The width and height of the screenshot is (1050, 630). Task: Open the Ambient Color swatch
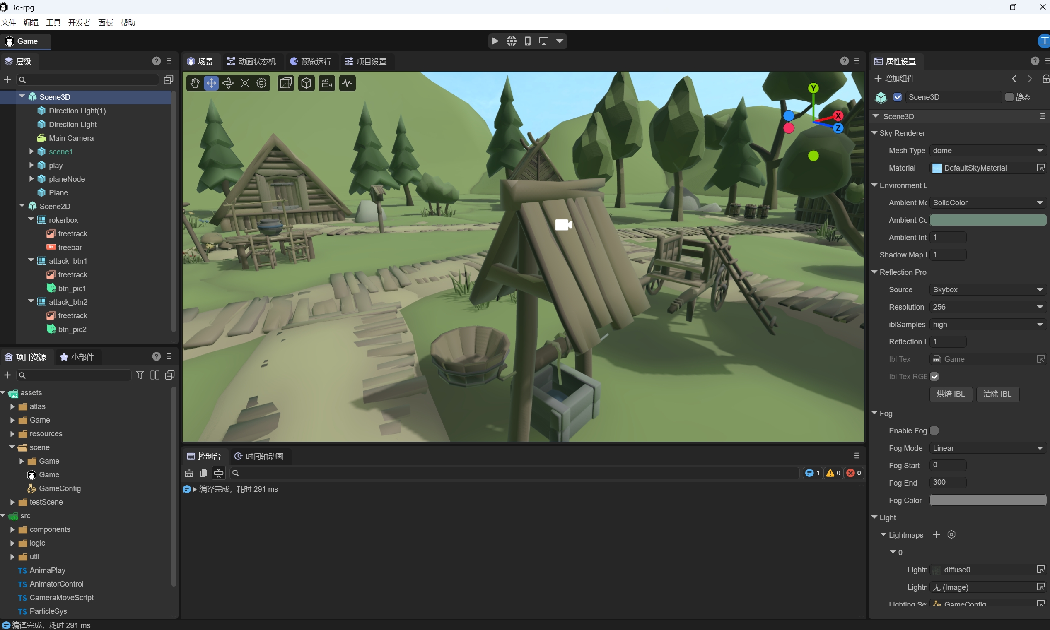pyautogui.click(x=987, y=220)
